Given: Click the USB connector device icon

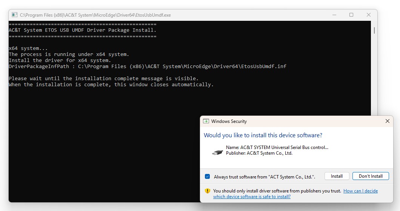Looking at the screenshot, I should pos(217,152).
